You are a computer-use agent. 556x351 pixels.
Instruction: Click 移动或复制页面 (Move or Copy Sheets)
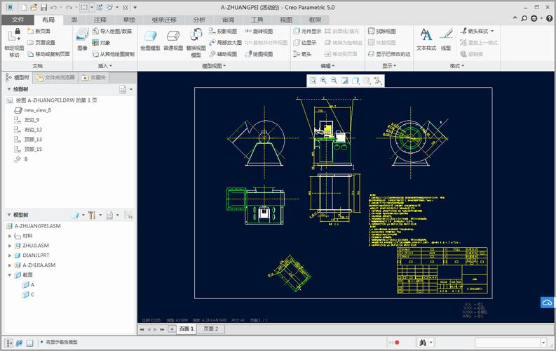point(48,54)
